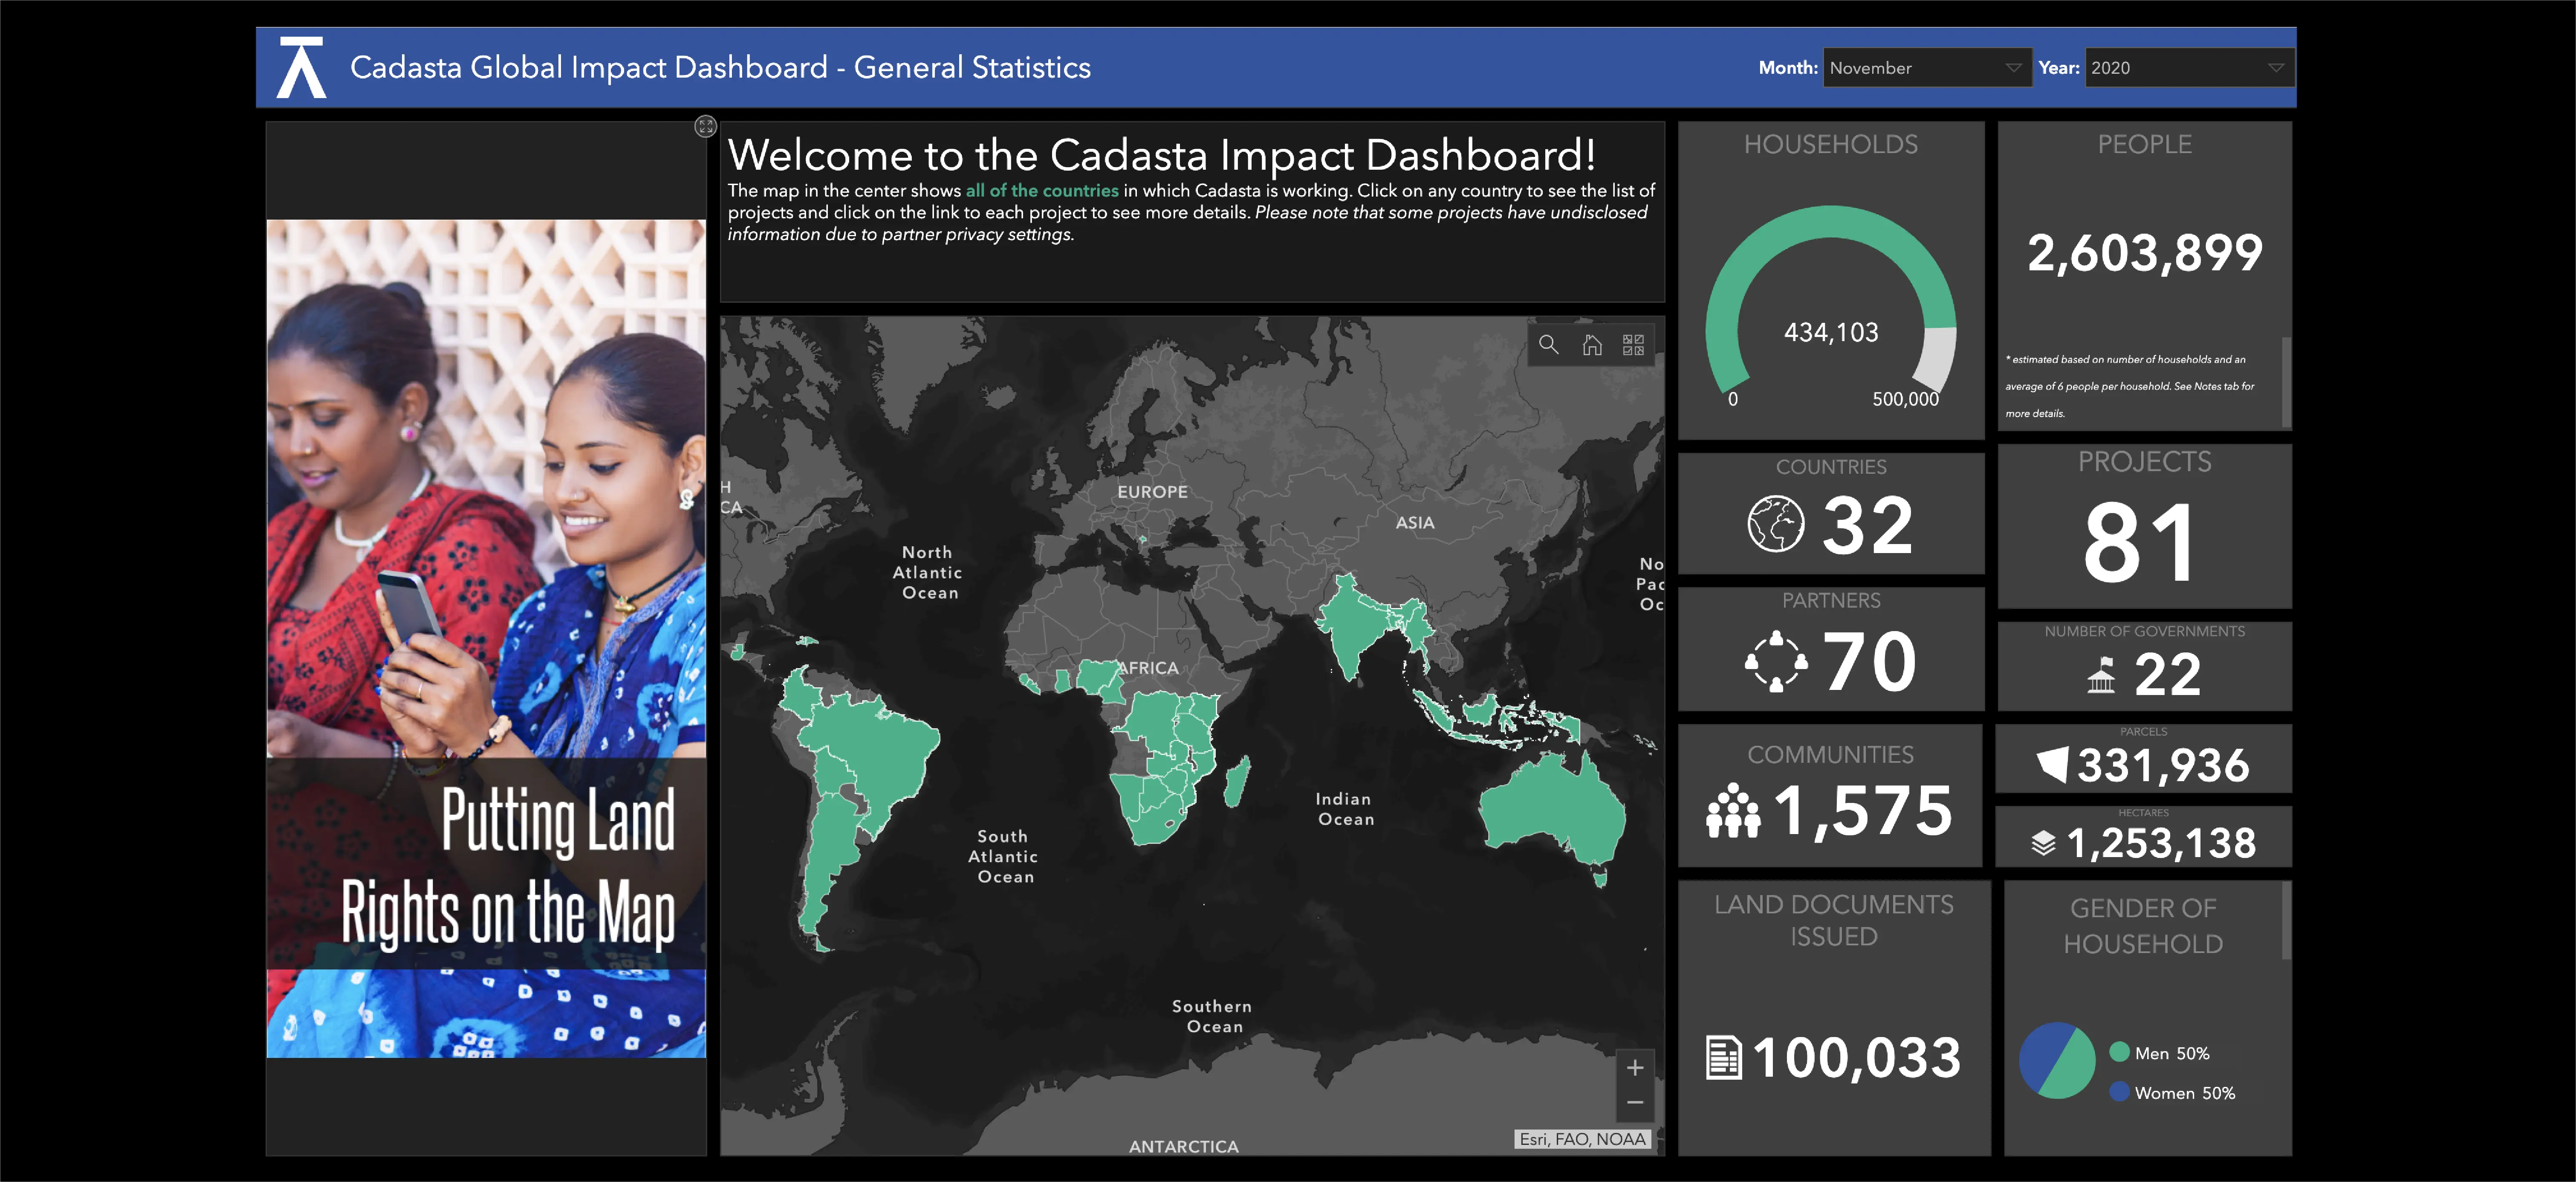Viewport: 2576px width, 1182px height.
Task: Click the Women 50% legend swatch
Action: point(2119,1092)
